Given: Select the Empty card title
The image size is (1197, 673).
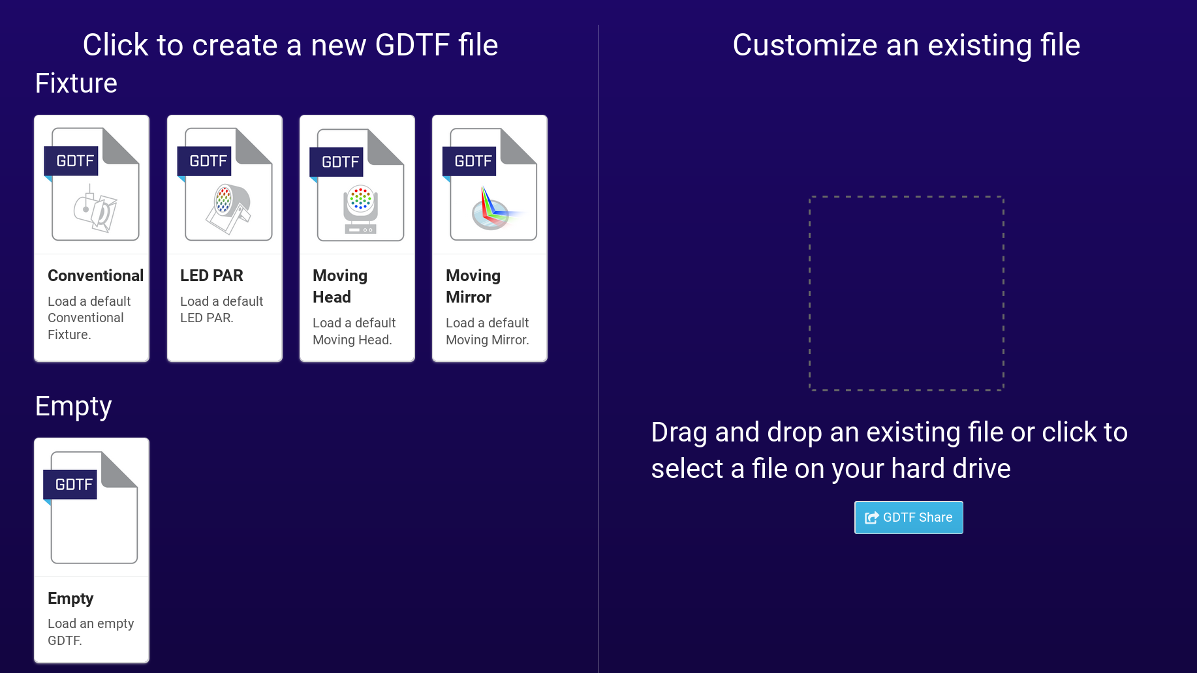Looking at the screenshot, I should (70, 599).
